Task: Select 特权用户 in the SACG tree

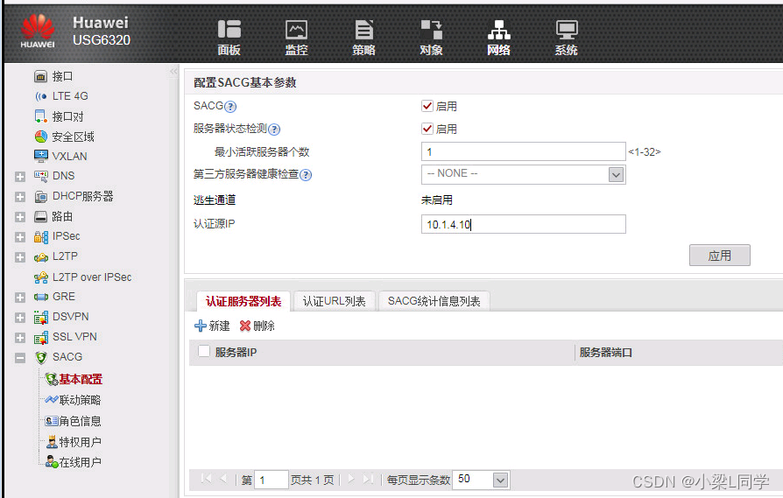Action: point(80,442)
